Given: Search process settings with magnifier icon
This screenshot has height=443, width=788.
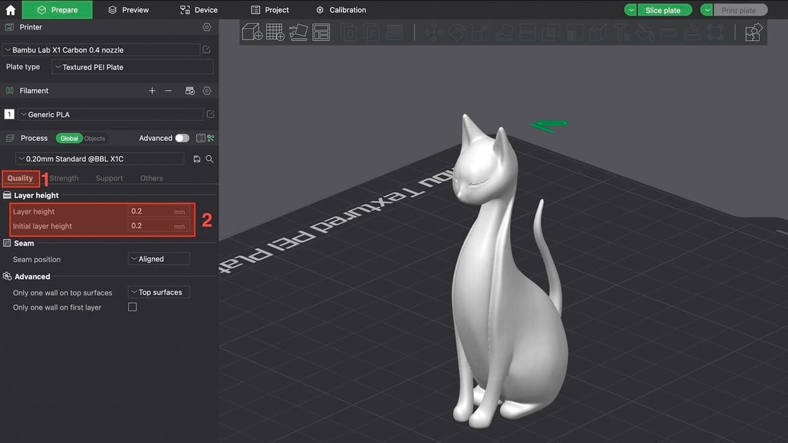Looking at the screenshot, I should coord(209,159).
